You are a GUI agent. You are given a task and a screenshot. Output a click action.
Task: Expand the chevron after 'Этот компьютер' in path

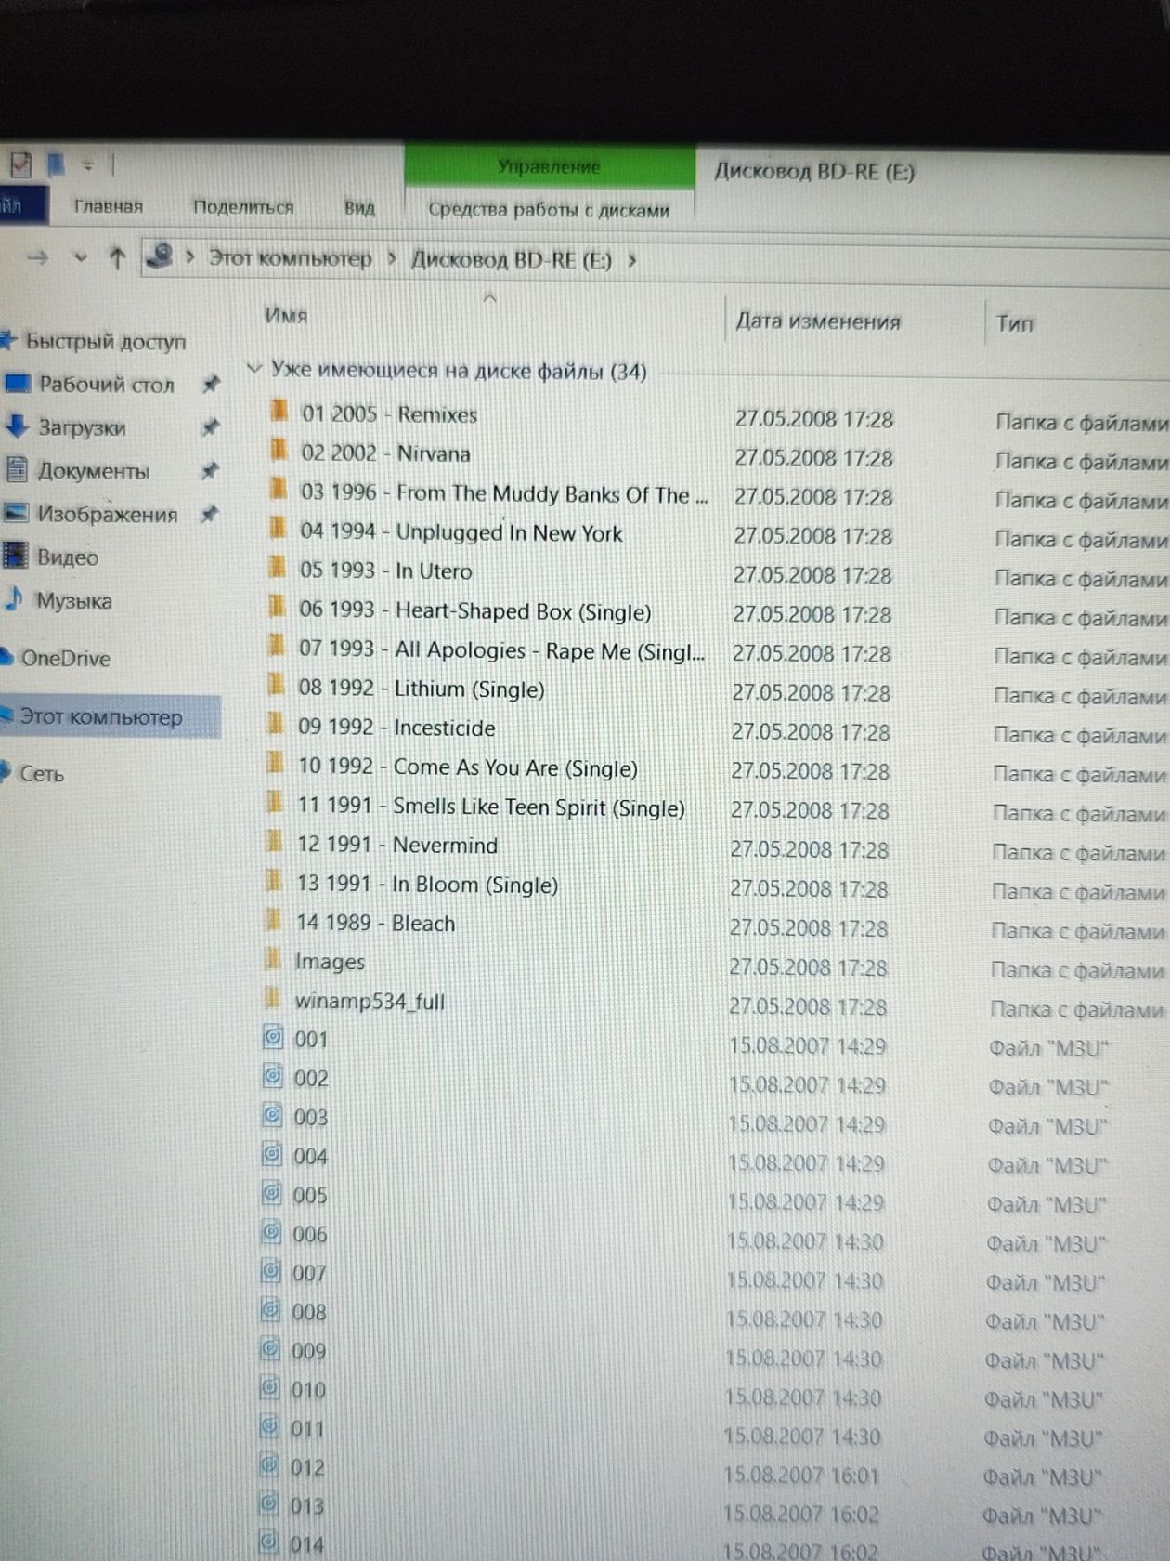coord(392,257)
